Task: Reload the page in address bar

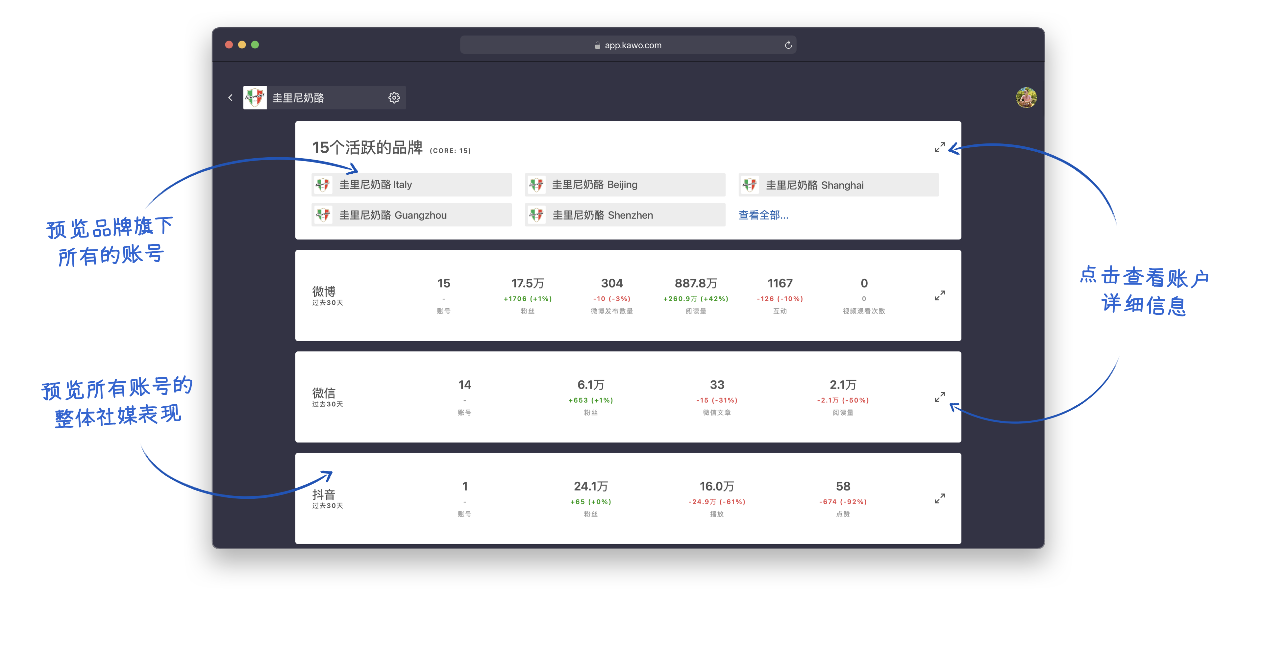Action: (788, 45)
